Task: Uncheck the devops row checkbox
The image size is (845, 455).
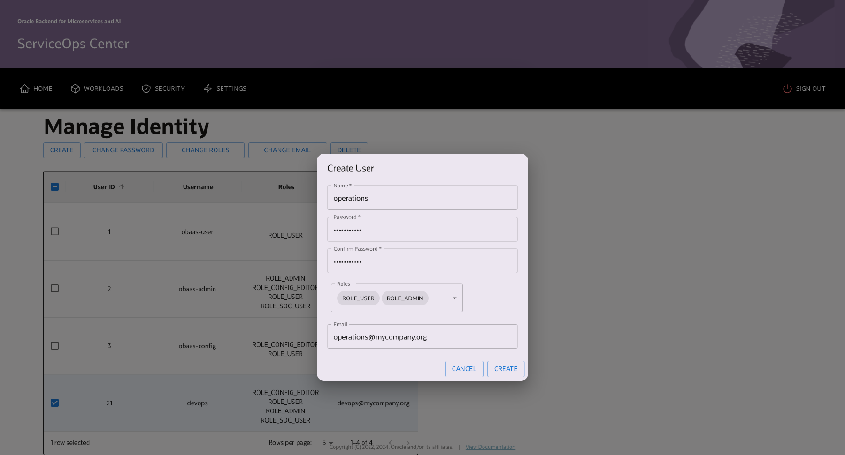Action: pos(55,403)
